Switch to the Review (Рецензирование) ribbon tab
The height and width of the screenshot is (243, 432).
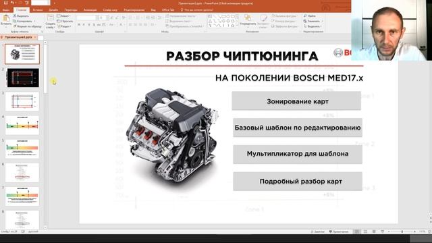point(134,10)
